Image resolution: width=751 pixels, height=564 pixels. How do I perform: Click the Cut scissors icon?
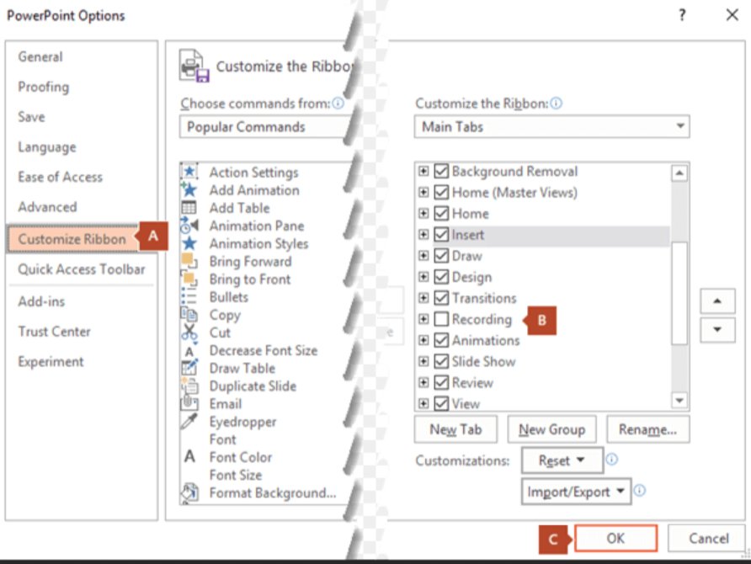click(189, 332)
